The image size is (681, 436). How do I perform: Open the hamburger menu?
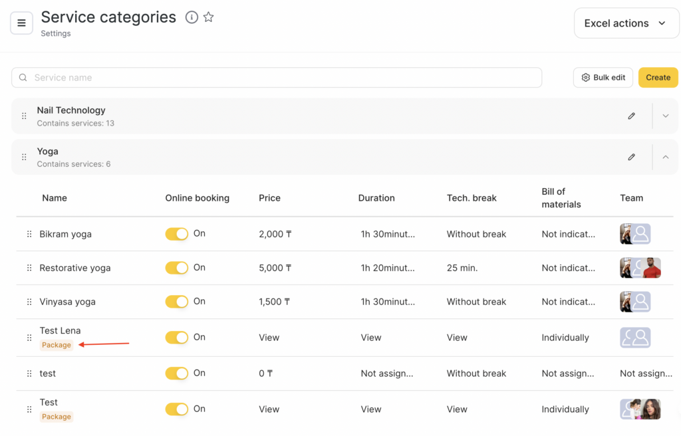[x=21, y=23]
